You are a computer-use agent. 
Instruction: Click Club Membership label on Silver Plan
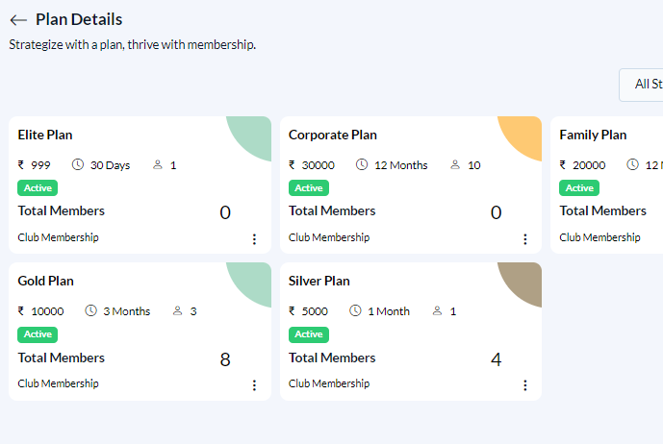(x=329, y=383)
